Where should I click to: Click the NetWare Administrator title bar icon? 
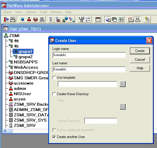[x=4, y=5]
